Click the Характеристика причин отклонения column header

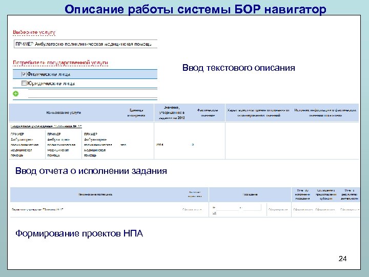258,112
